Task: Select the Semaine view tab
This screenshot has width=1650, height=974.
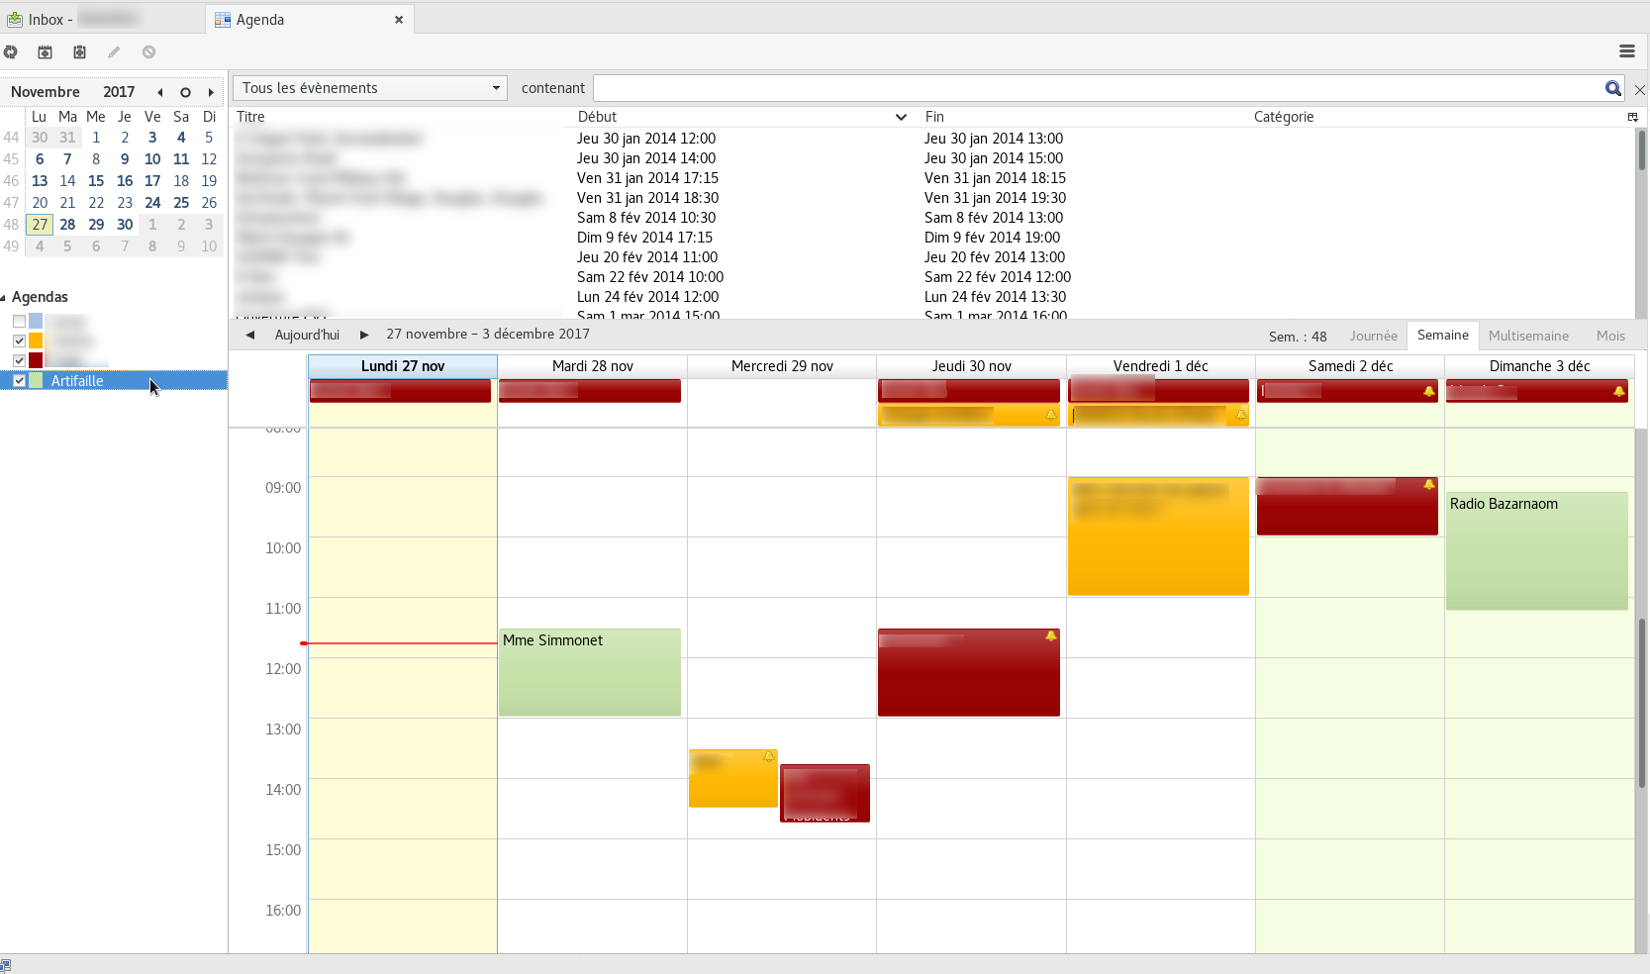Action: 1443,336
